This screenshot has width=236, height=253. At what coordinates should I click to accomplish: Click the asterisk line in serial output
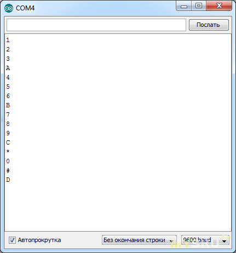pos(8,152)
